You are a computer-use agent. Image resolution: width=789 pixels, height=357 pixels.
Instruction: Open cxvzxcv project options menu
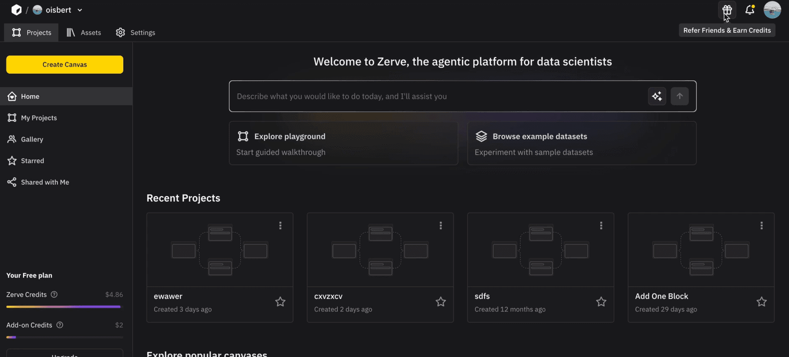click(441, 225)
